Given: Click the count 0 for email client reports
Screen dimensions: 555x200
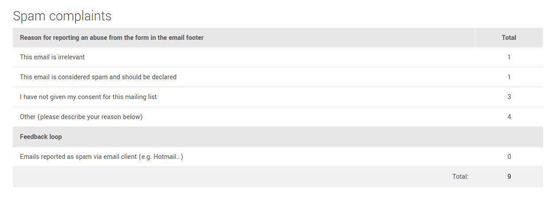Looking at the screenshot, I should [x=509, y=157].
